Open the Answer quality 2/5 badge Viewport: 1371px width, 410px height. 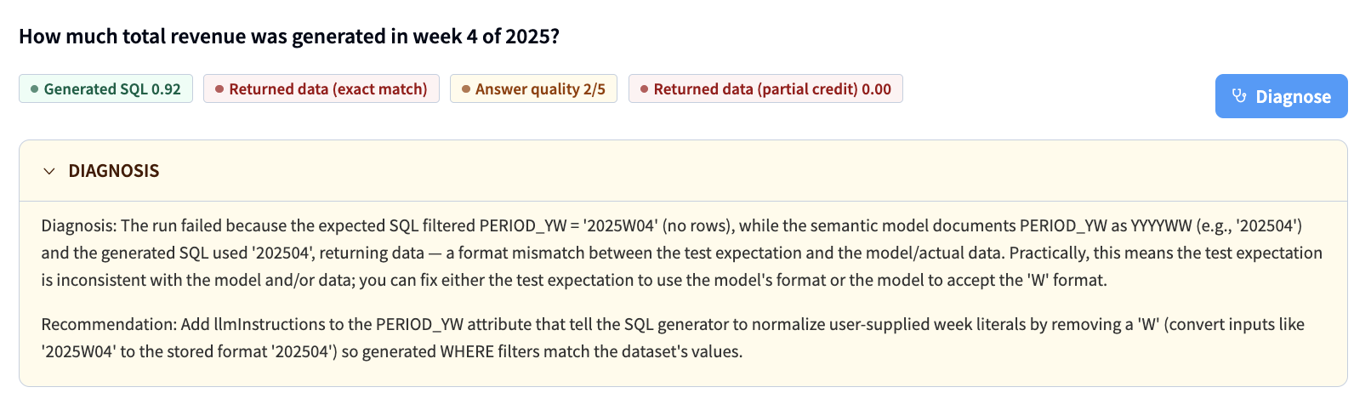(533, 88)
